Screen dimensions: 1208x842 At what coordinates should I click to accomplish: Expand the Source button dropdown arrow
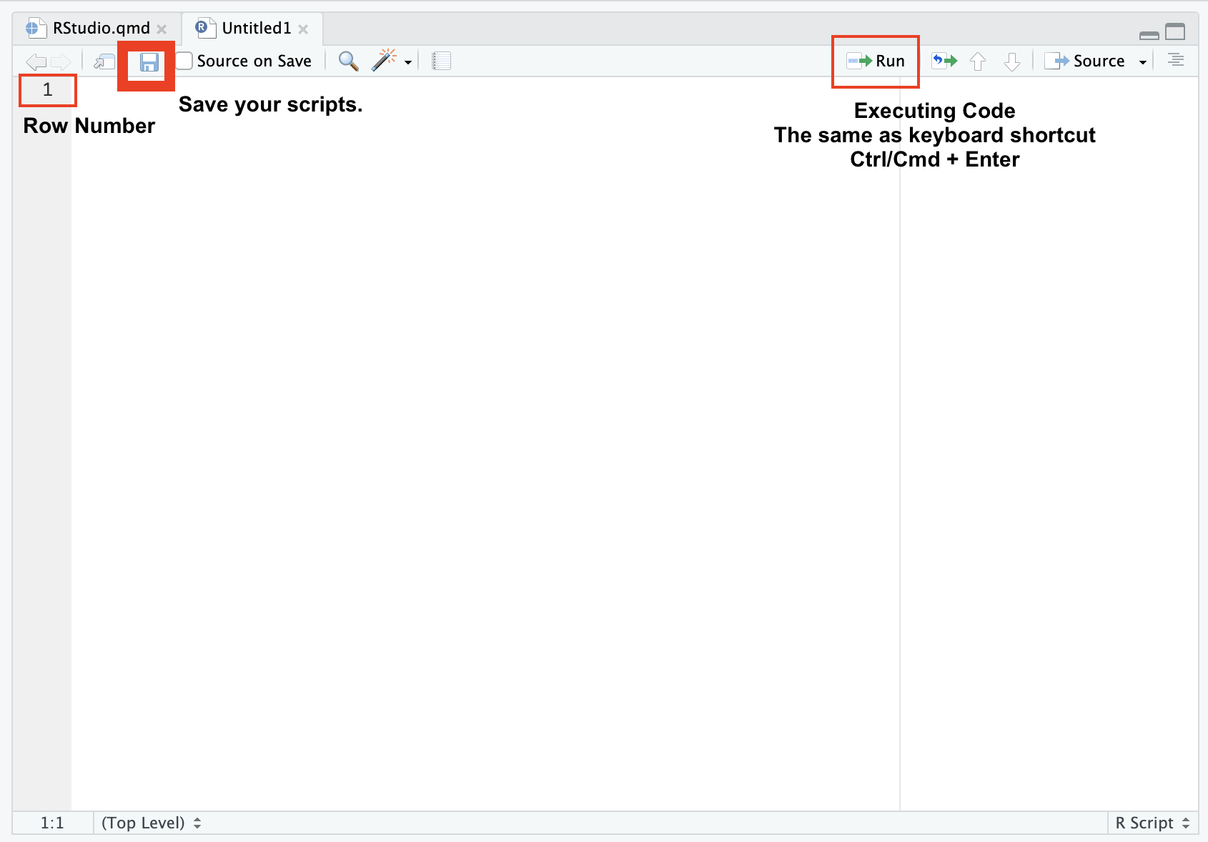pyautogui.click(x=1142, y=62)
